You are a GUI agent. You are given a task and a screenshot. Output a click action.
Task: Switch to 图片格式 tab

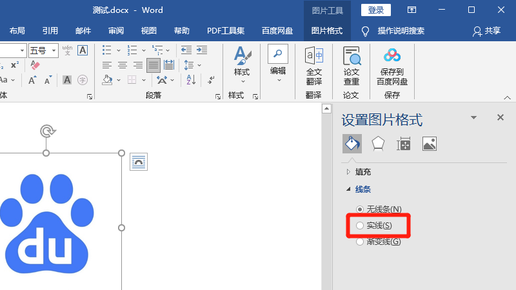[327, 31]
